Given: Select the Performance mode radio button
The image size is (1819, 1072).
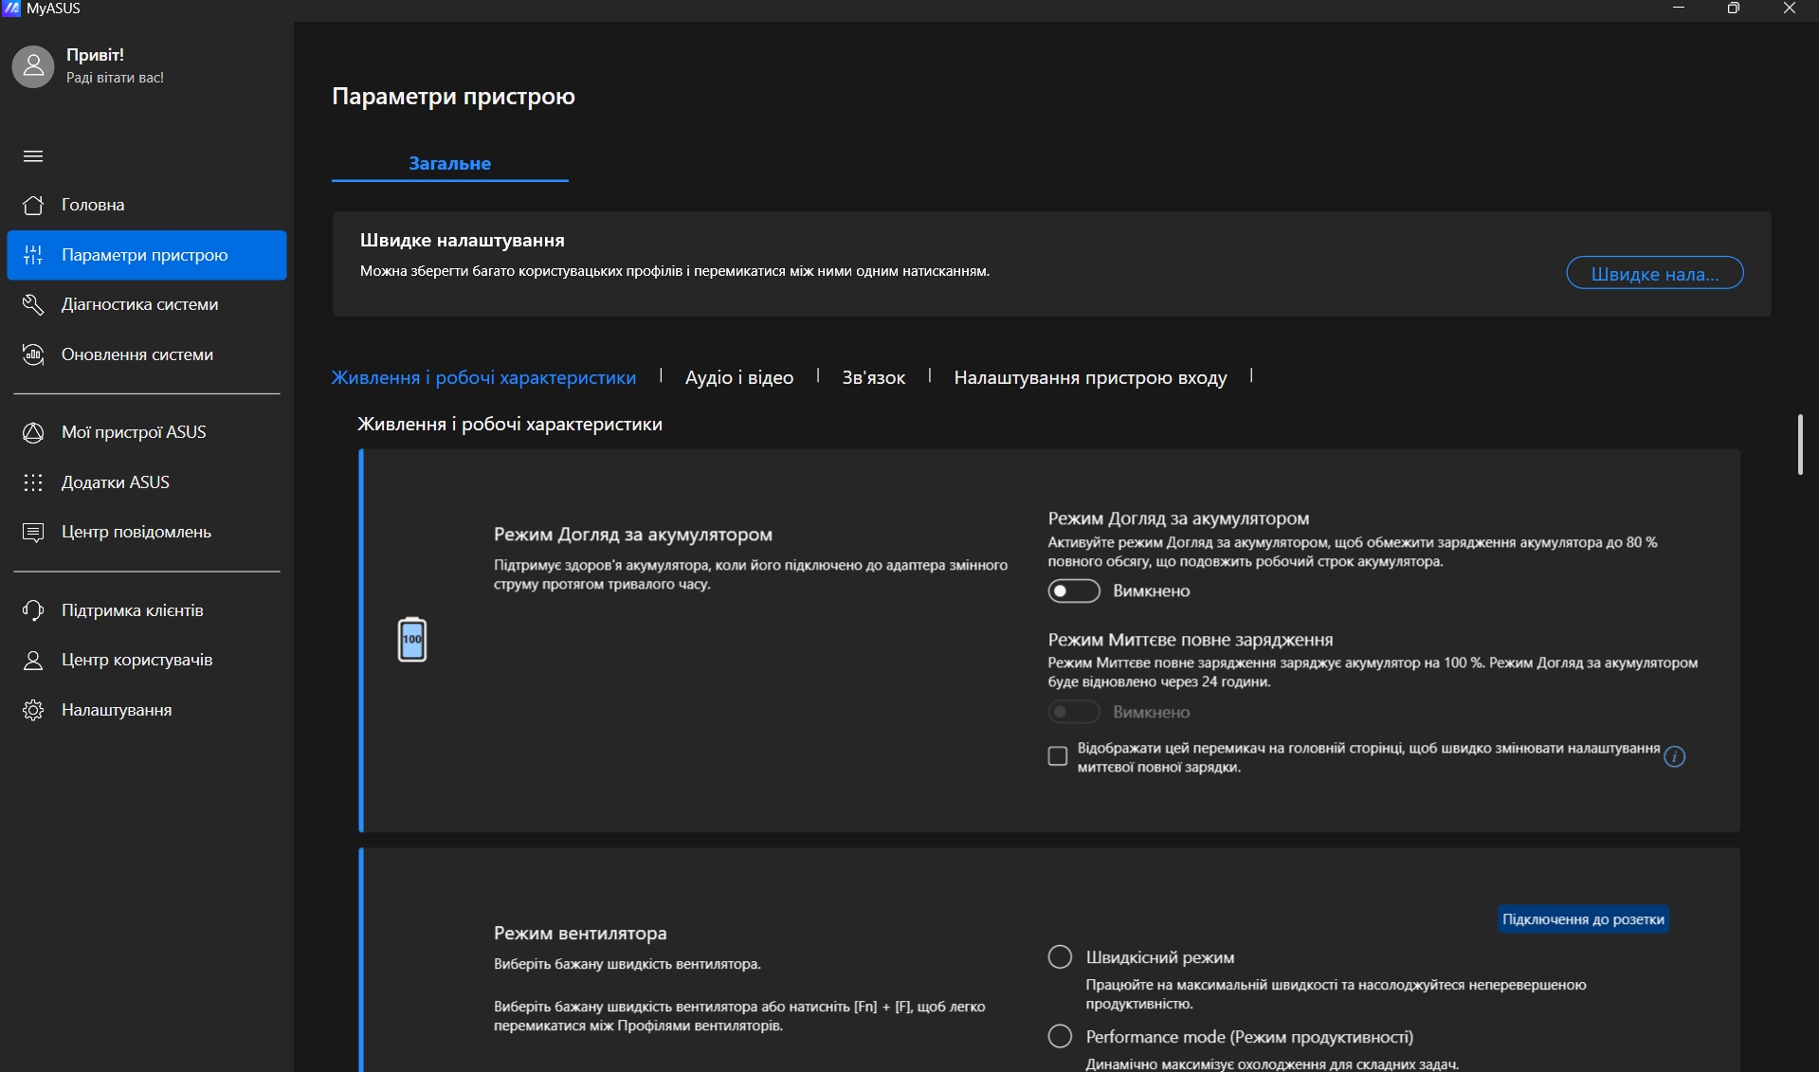Looking at the screenshot, I should coord(1060,1036).
